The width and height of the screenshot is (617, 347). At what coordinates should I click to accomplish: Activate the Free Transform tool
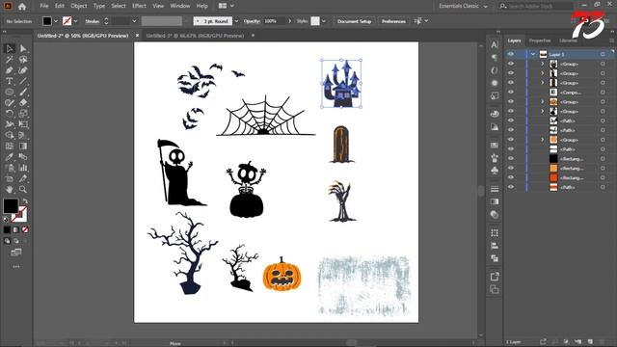pyautogui.click(x=23, y=124)
